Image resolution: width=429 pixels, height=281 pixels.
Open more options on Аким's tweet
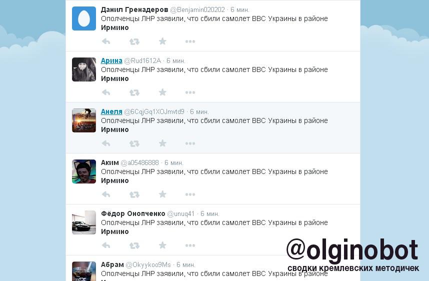[190, 194]
